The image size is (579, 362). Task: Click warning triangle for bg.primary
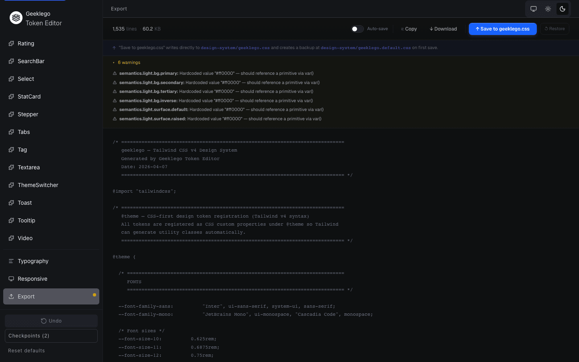point(115,73)
